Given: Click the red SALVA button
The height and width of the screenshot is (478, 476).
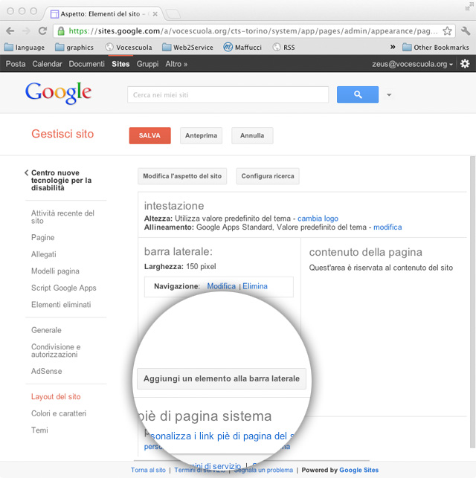Looking at the screenshot, I should coord(149,136).
